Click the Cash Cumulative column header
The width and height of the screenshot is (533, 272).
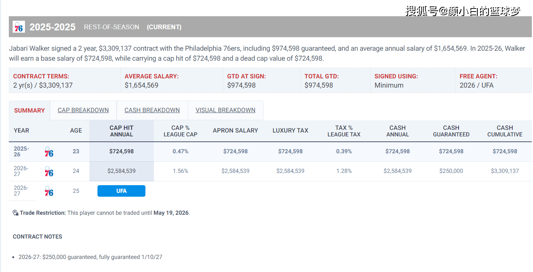(x=505, y=131)
